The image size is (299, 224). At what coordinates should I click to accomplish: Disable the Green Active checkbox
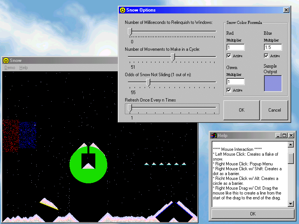pos(229,90)
